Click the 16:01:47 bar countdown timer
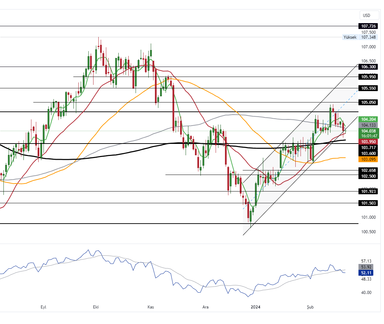This screenshot has width=384, height=324. click(368, 136)
